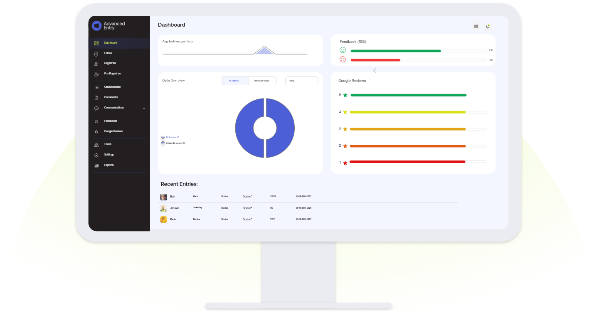The image size is (597, 311).
Task: Go to Pre-Registries in the sidebar
Action: (112, 74)
